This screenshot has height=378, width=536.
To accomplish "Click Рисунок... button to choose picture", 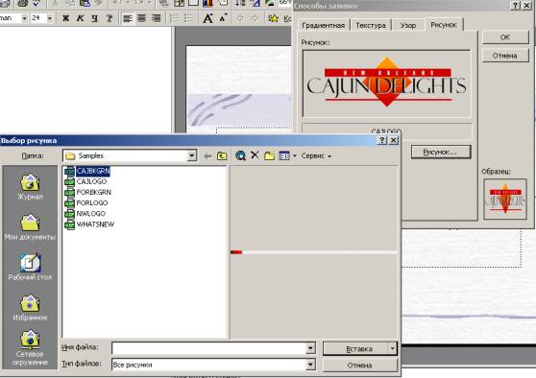I will (x=441, y=152).
